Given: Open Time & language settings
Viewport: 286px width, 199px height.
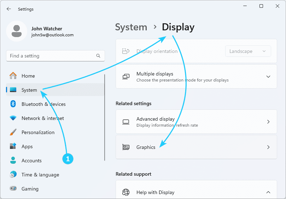Looking at the screenshot, I should tap(40, 175).
